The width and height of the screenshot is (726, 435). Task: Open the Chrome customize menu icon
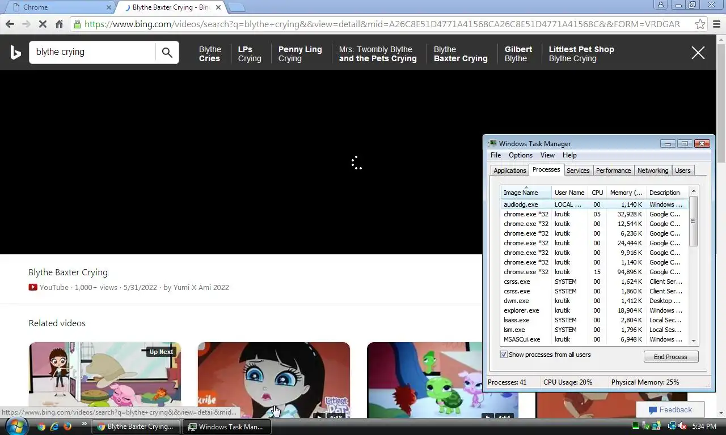tap(717, 24)
